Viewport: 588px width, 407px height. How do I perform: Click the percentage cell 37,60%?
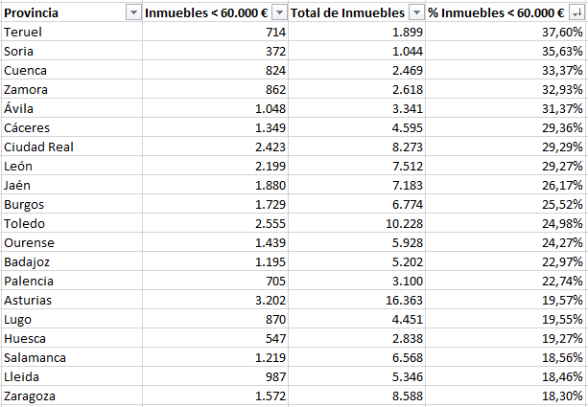[506, 32]
